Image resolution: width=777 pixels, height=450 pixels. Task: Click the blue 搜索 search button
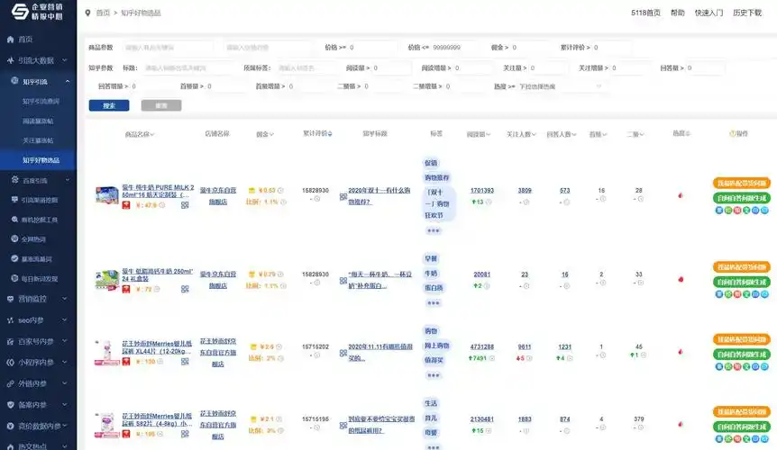[x=109, y=105]
